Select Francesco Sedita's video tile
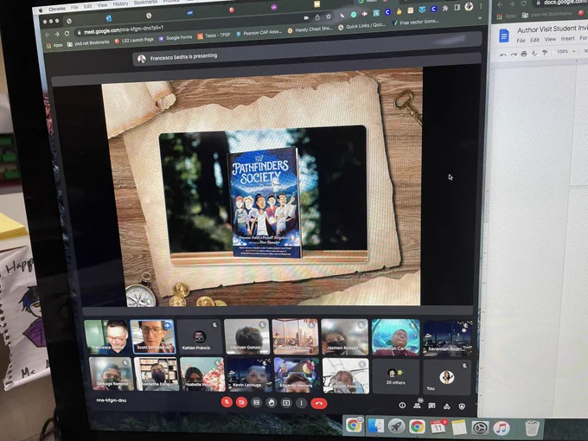The width and height of the screenshot is (588, 441). [107, 336]
